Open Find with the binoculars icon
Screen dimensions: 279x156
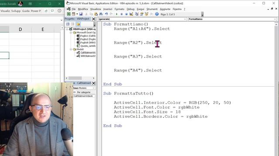click(x=101, y=14)
